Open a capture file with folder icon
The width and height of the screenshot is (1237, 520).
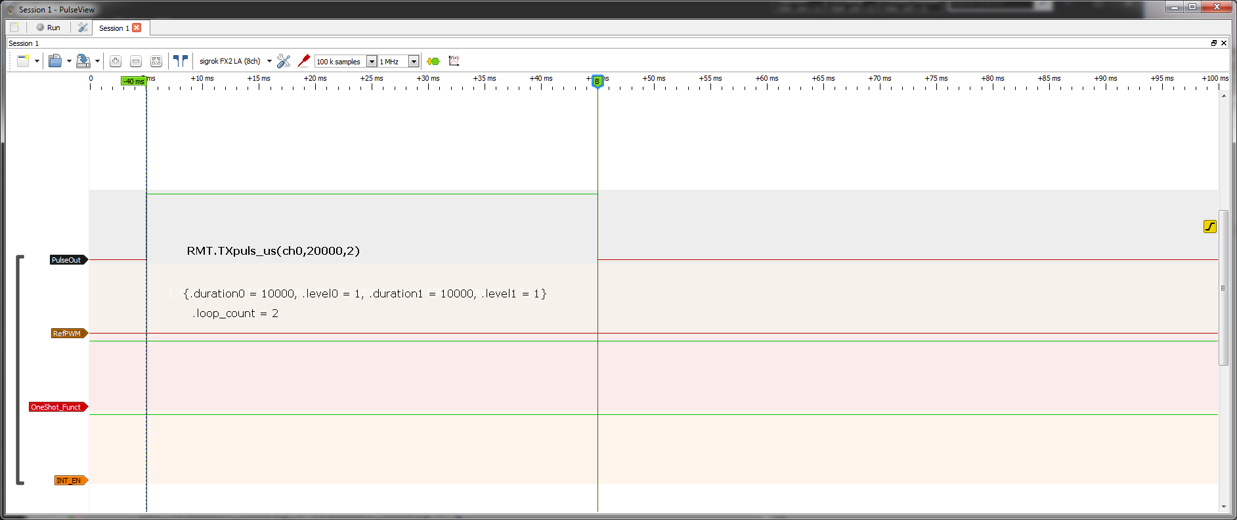[55, 61]
